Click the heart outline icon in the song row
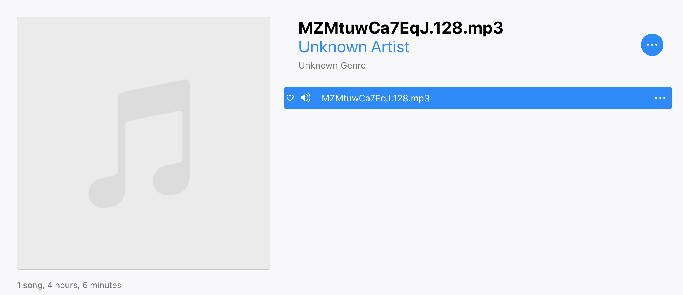The width and height of the screenshot is (683, 295). [x=290, y=98]
